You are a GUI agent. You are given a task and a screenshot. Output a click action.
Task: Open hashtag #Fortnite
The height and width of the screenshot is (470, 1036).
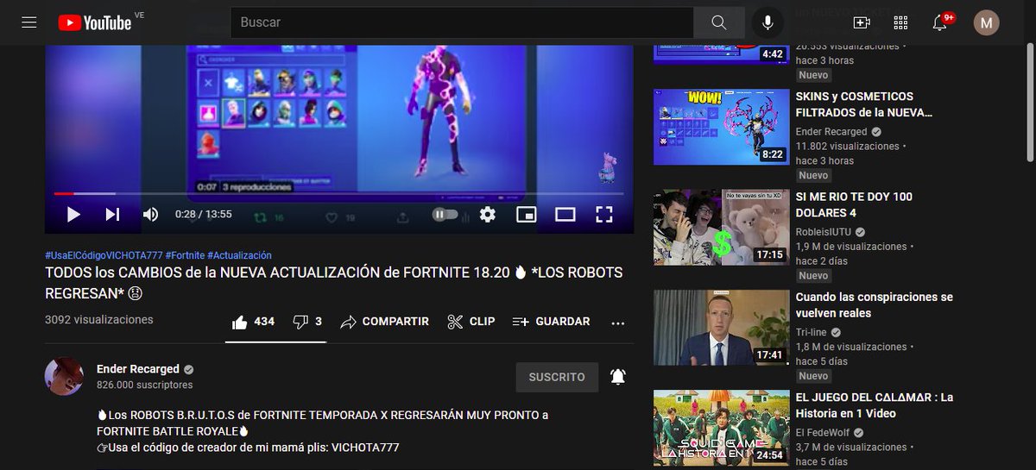coord(185,255)
